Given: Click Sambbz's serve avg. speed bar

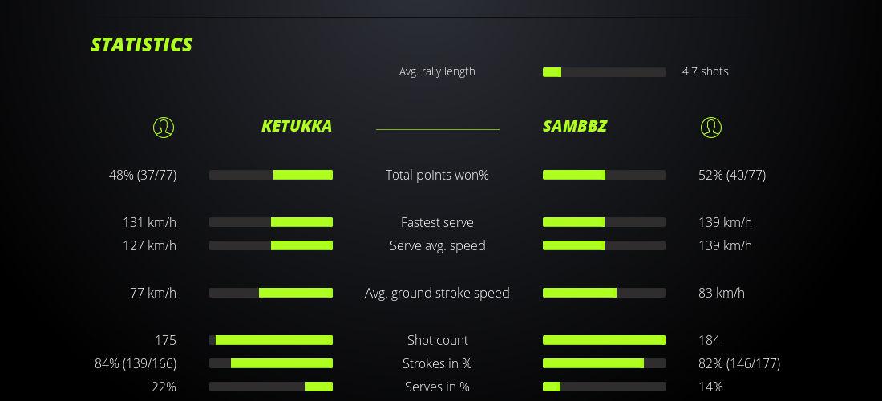Looking at the screenshot, I should click(x=604, y=245).
